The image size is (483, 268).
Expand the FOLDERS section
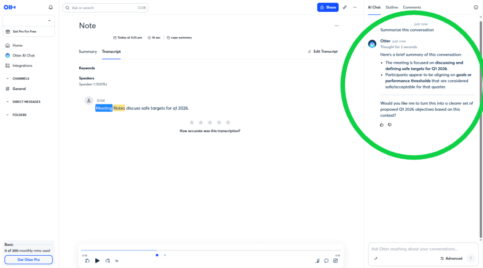pos(8,115)
